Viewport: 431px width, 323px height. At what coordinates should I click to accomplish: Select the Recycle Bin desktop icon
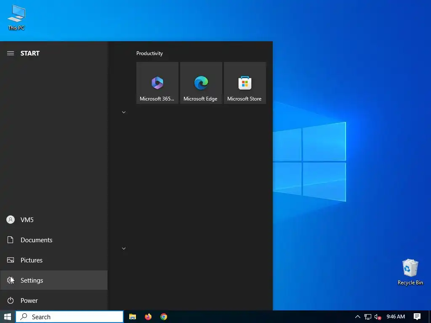410,272
